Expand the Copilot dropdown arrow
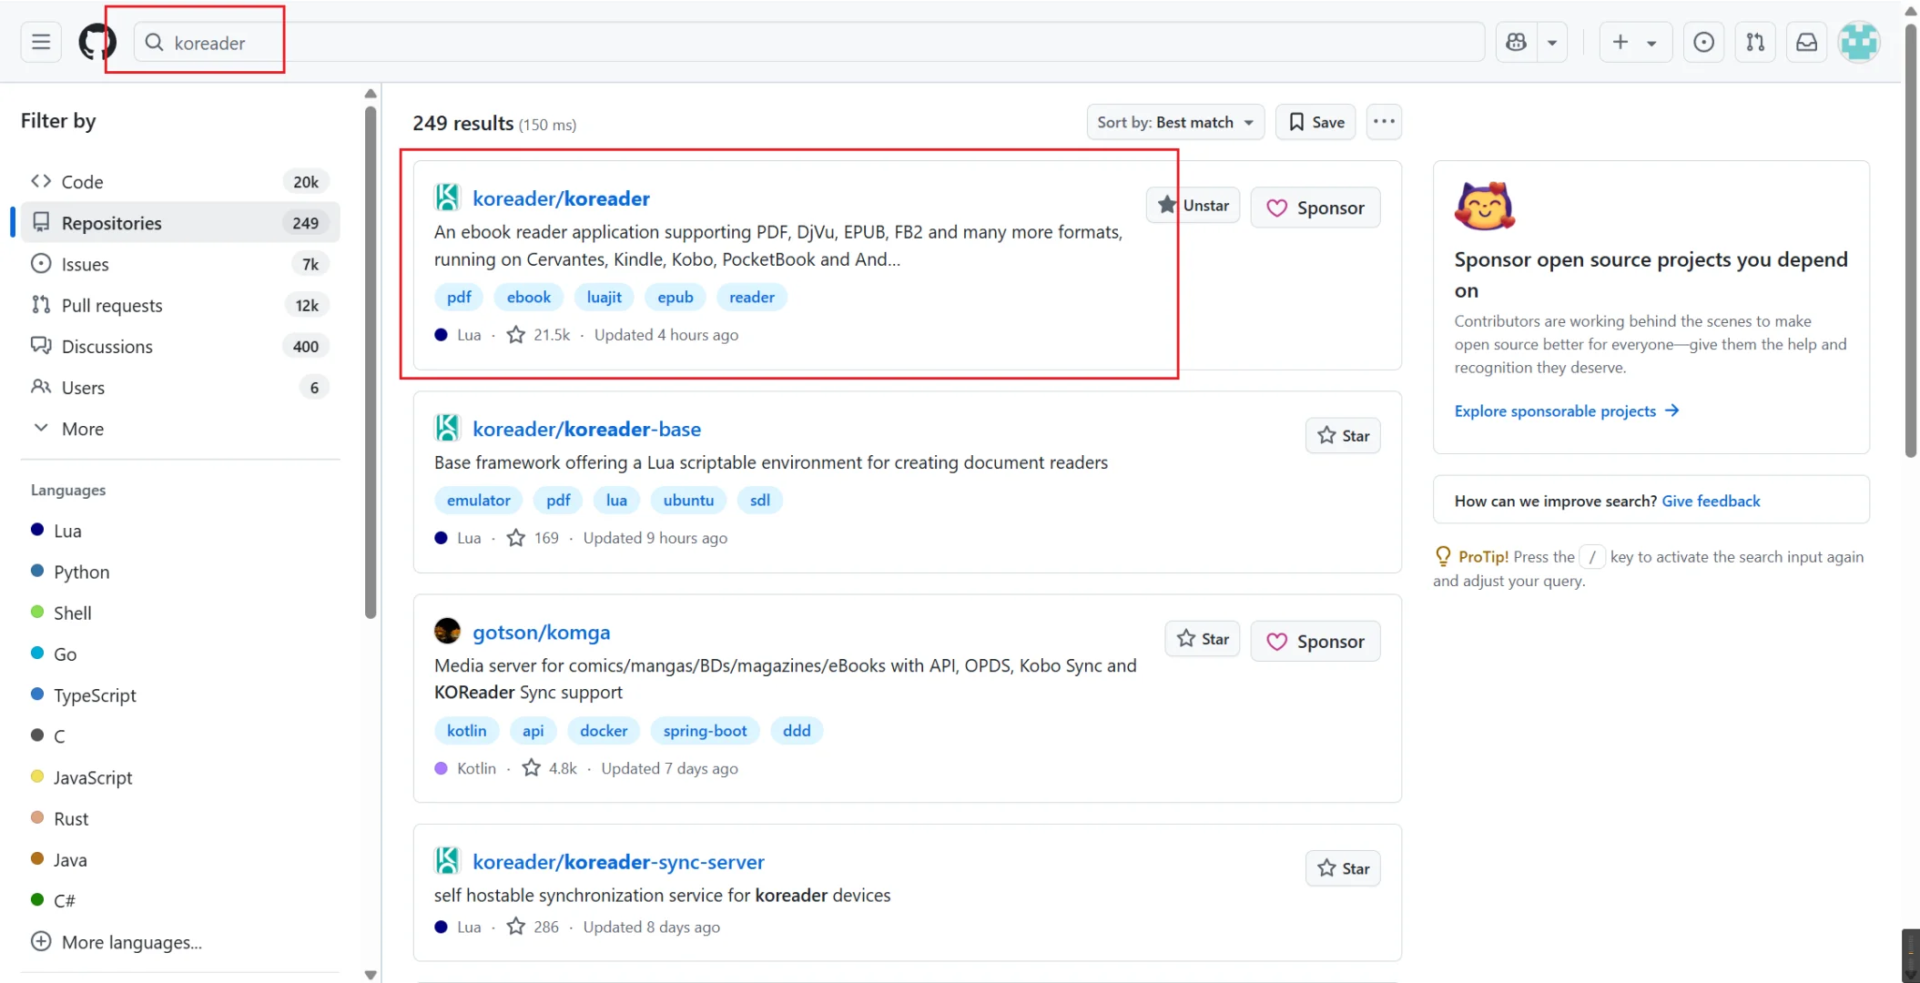The height and width of the screenshot is (983, 1920). (1552, 42)
